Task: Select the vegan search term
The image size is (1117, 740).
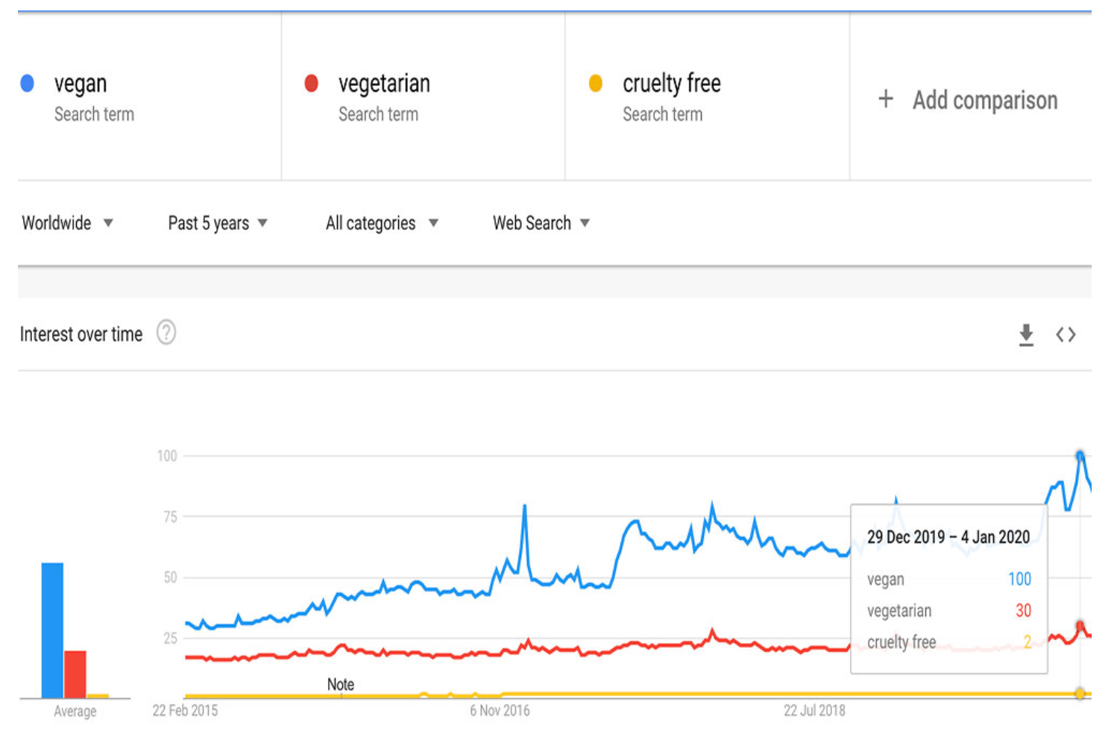Action: point(81,84)
